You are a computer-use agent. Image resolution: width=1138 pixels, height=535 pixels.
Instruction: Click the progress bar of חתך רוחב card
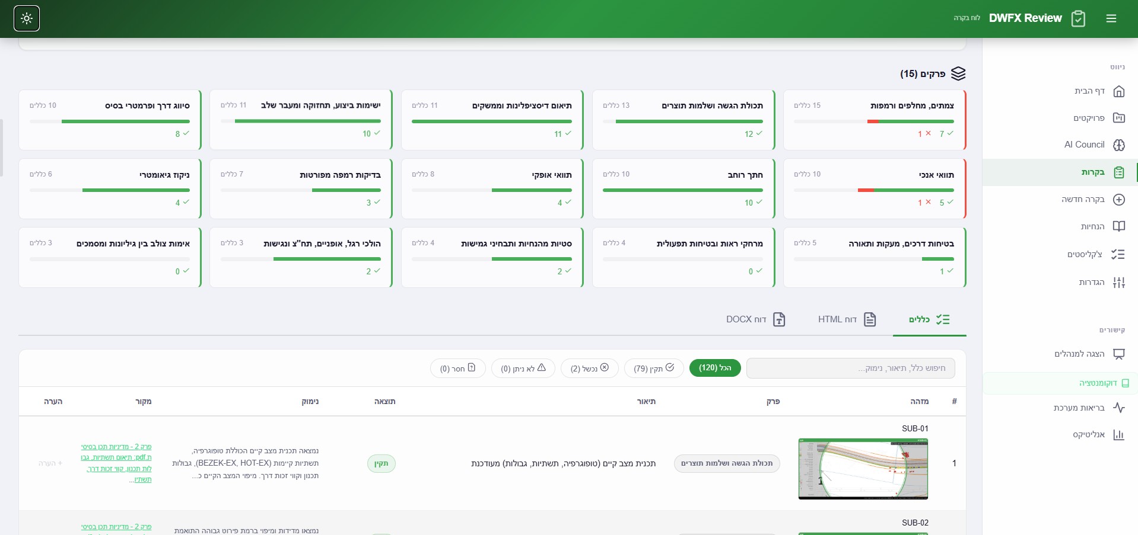[682, 190]
